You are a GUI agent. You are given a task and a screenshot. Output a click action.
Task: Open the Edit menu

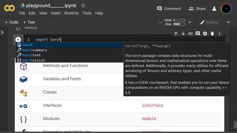coord(32,13)
